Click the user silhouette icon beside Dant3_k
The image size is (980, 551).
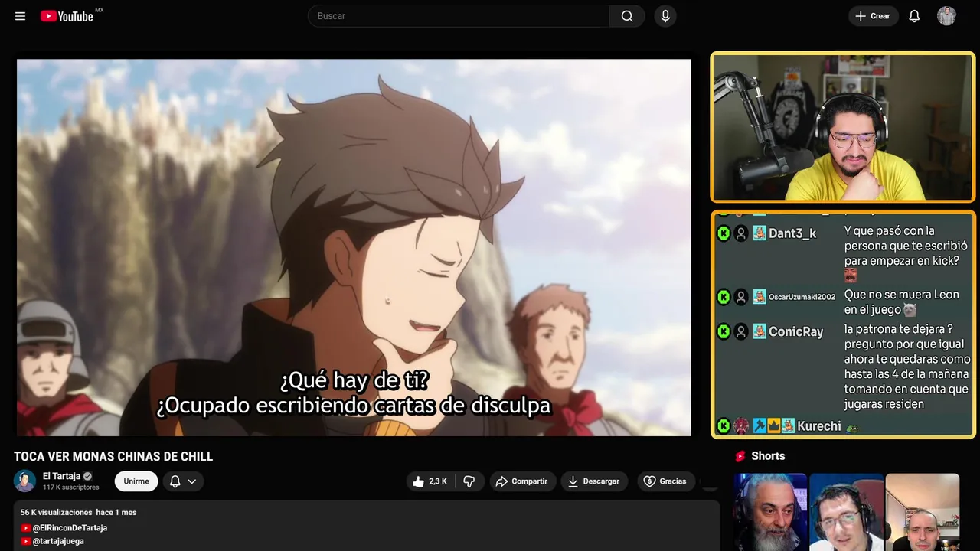[x=740, y=233]
